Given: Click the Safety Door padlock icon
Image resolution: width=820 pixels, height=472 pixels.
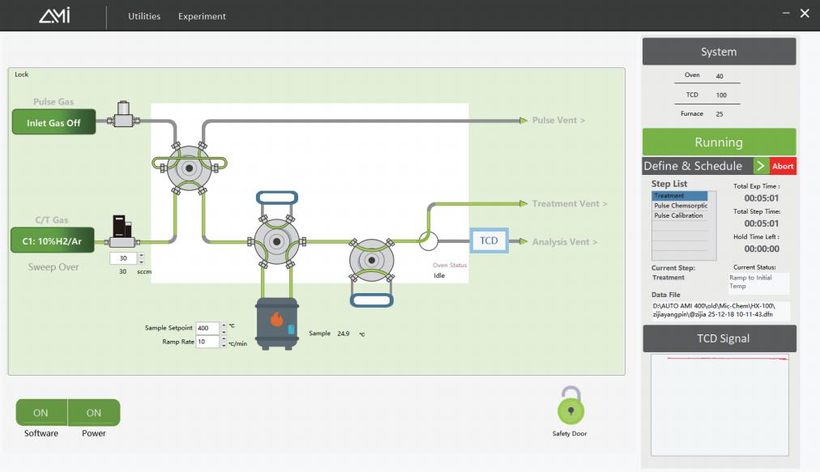Looking at the screenshot, I should (x=572, y=406).
